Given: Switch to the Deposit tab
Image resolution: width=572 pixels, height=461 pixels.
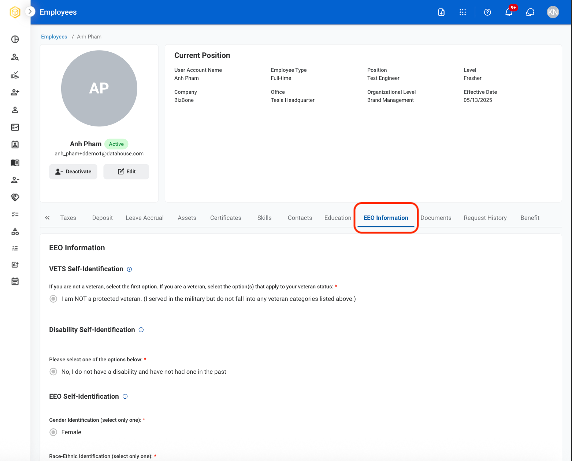Looking at the screenshot, I should point(103,218).
